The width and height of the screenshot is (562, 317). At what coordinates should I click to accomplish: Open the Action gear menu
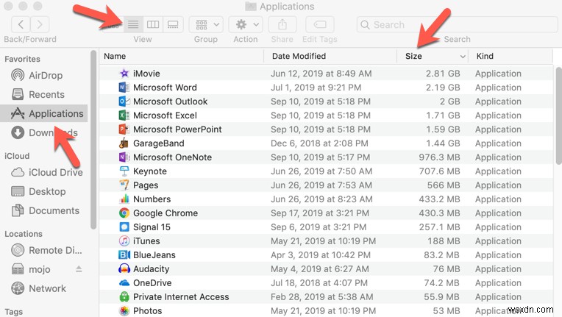click(246, 24)
